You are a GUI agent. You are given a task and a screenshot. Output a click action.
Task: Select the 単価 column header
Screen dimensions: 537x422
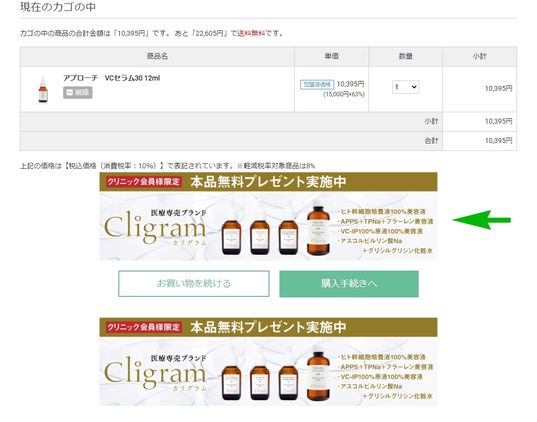click(332, 57)
